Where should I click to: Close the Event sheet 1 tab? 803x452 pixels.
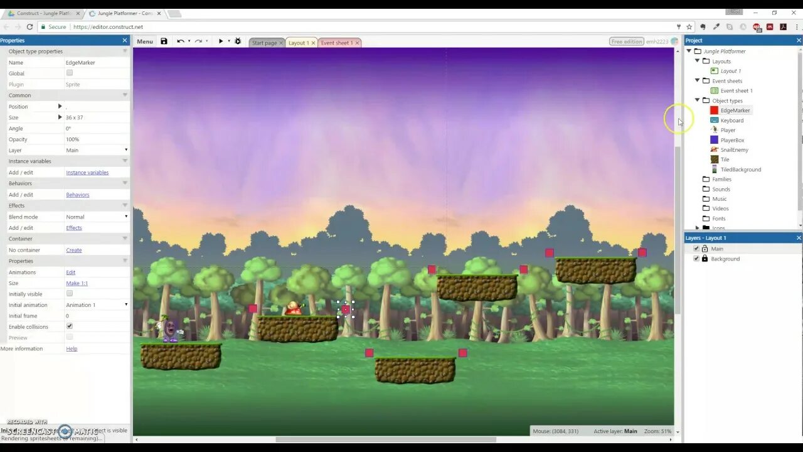click(x=358, y=43)
